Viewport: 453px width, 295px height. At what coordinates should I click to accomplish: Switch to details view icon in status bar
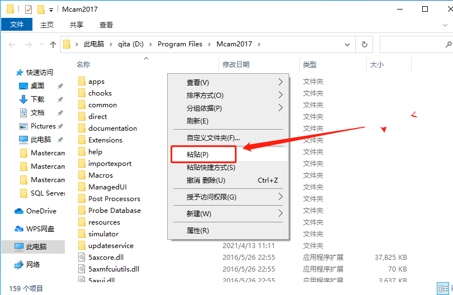pos(443,288)
